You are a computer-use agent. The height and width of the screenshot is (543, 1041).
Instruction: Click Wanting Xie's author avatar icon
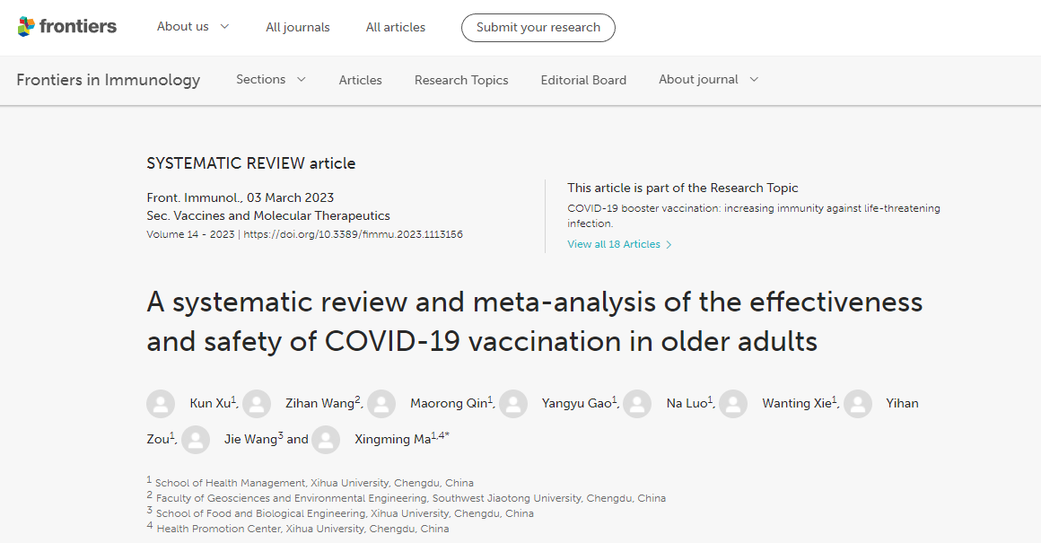click(733, 404)
